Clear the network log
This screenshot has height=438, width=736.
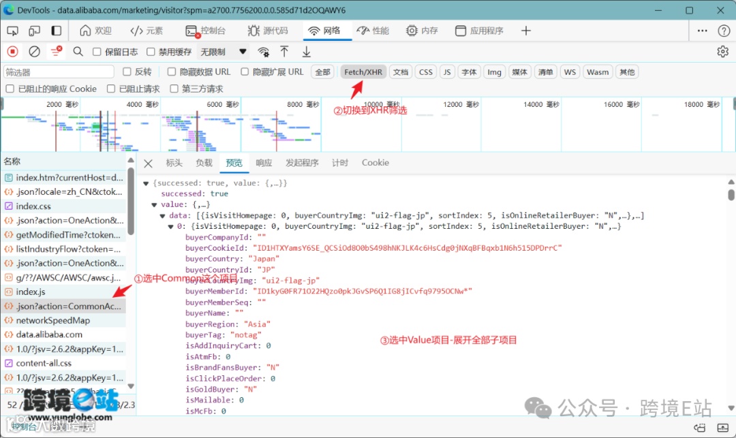pyautogui.click(x=34, y=52)
